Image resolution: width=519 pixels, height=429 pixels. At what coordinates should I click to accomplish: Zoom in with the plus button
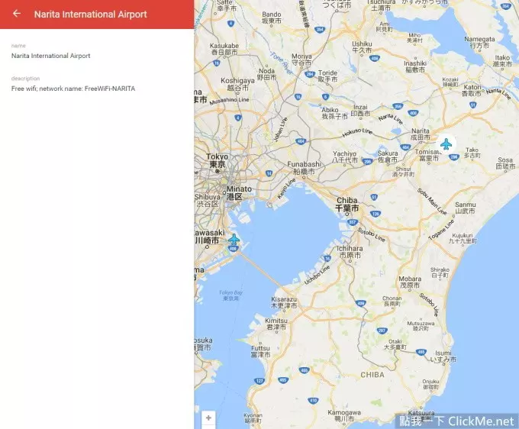208,418
